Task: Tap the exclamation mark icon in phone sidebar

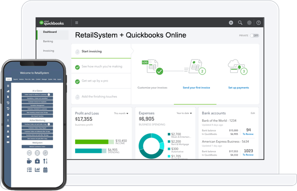Action: [8, 120]
